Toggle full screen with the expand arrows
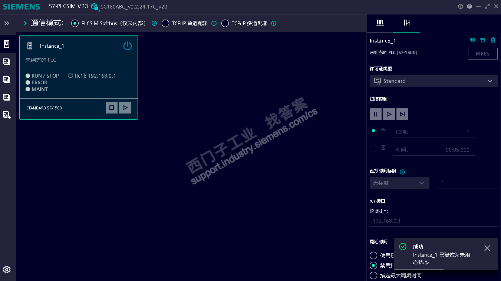Screen dimensions: 501x281 [x=487, y=6]
